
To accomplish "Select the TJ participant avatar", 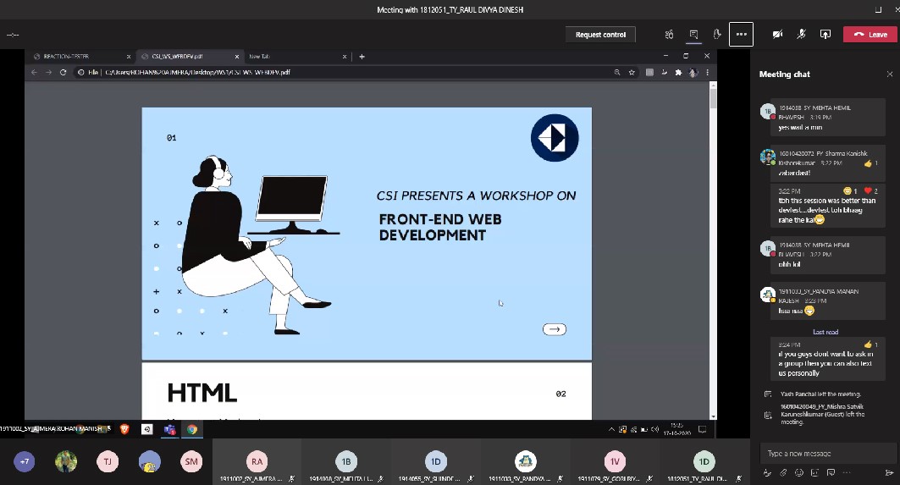I will tap(107, 461).
